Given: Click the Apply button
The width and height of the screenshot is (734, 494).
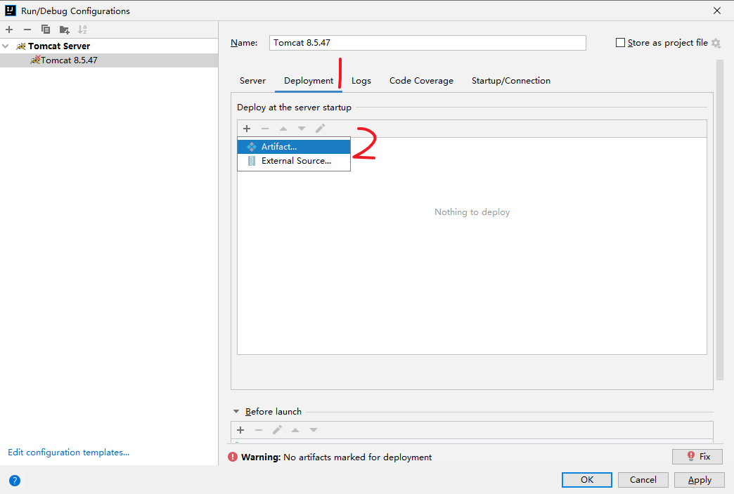Looking at the screenshot, I should 700,480.
